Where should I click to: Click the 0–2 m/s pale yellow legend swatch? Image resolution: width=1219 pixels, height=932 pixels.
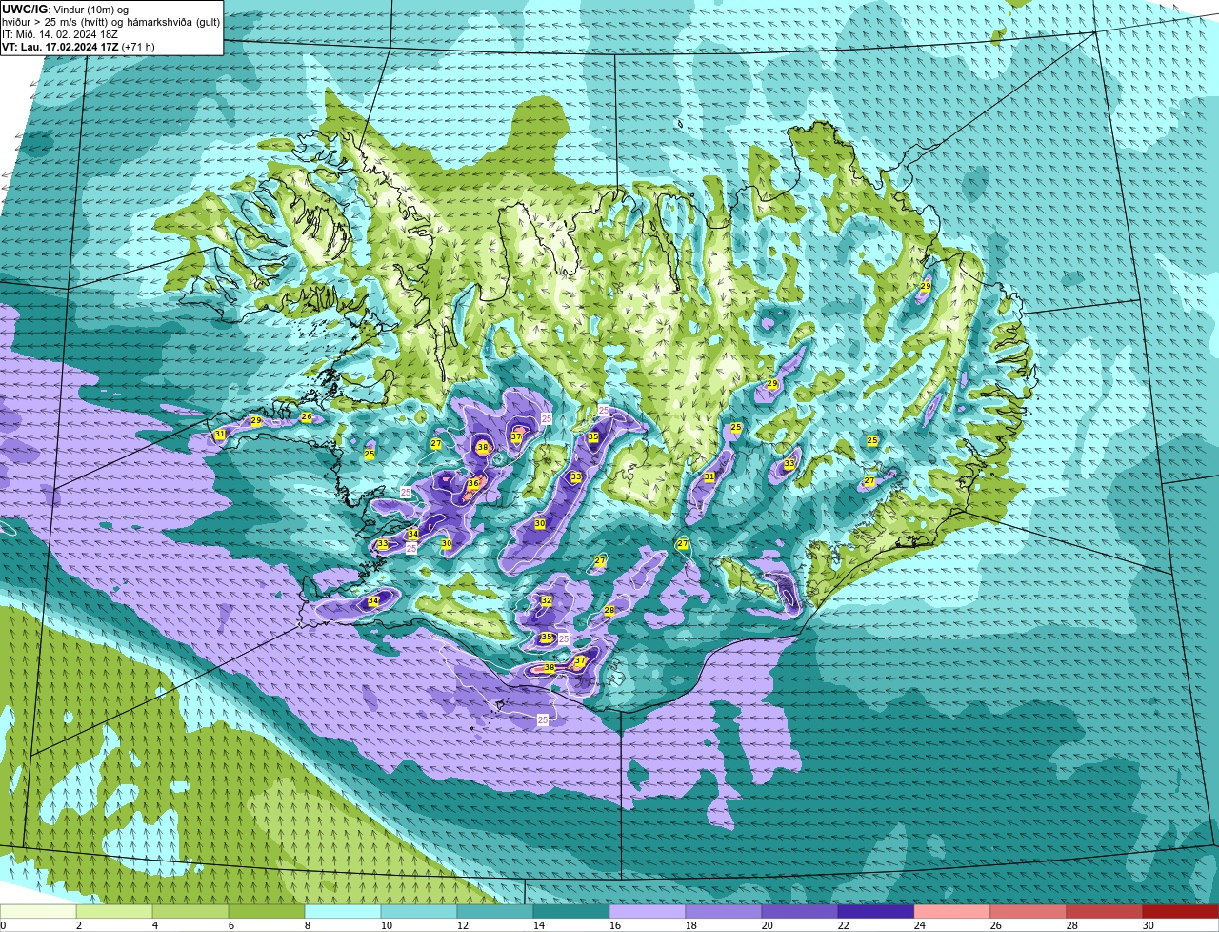(38, 912)
